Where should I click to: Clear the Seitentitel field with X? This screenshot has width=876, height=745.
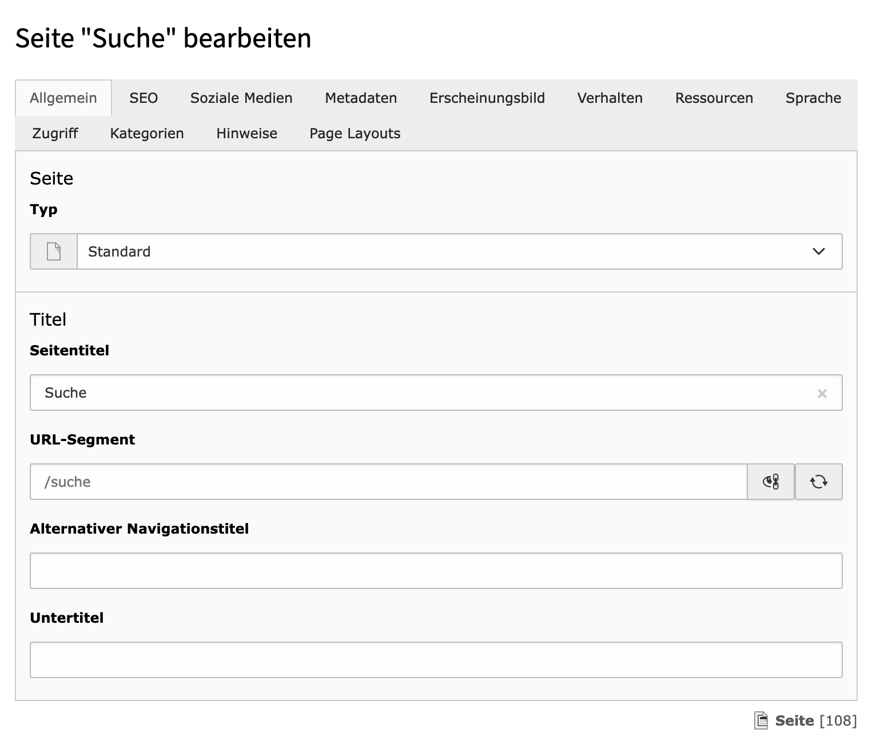(822, 393)
